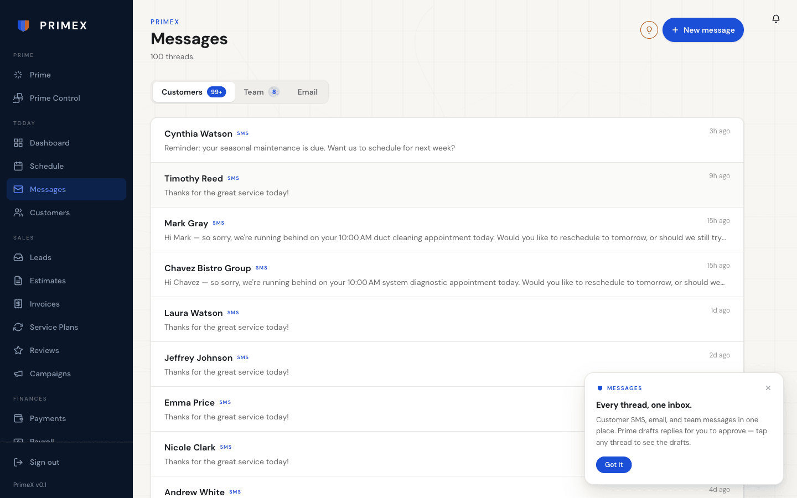Click the Campaigns megaphone icon
797x498 pixels.
(18, 373)
